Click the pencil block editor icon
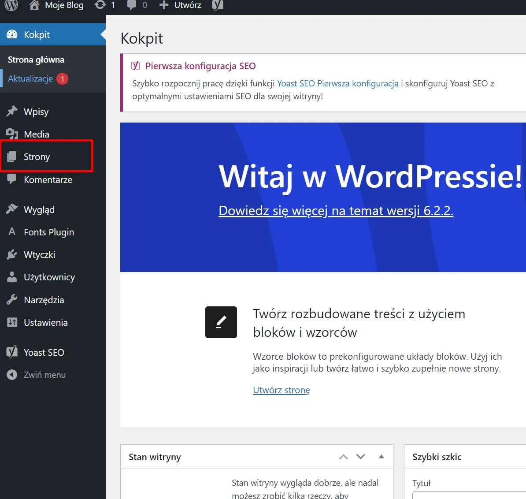 (x=221, y=322)
